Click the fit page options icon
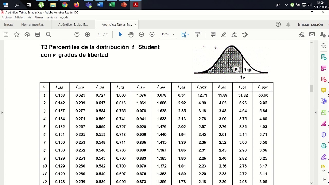 (x=184, y=34)
